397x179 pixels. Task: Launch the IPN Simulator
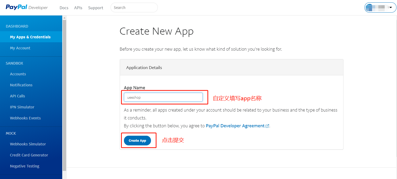[x=22, y=107]
